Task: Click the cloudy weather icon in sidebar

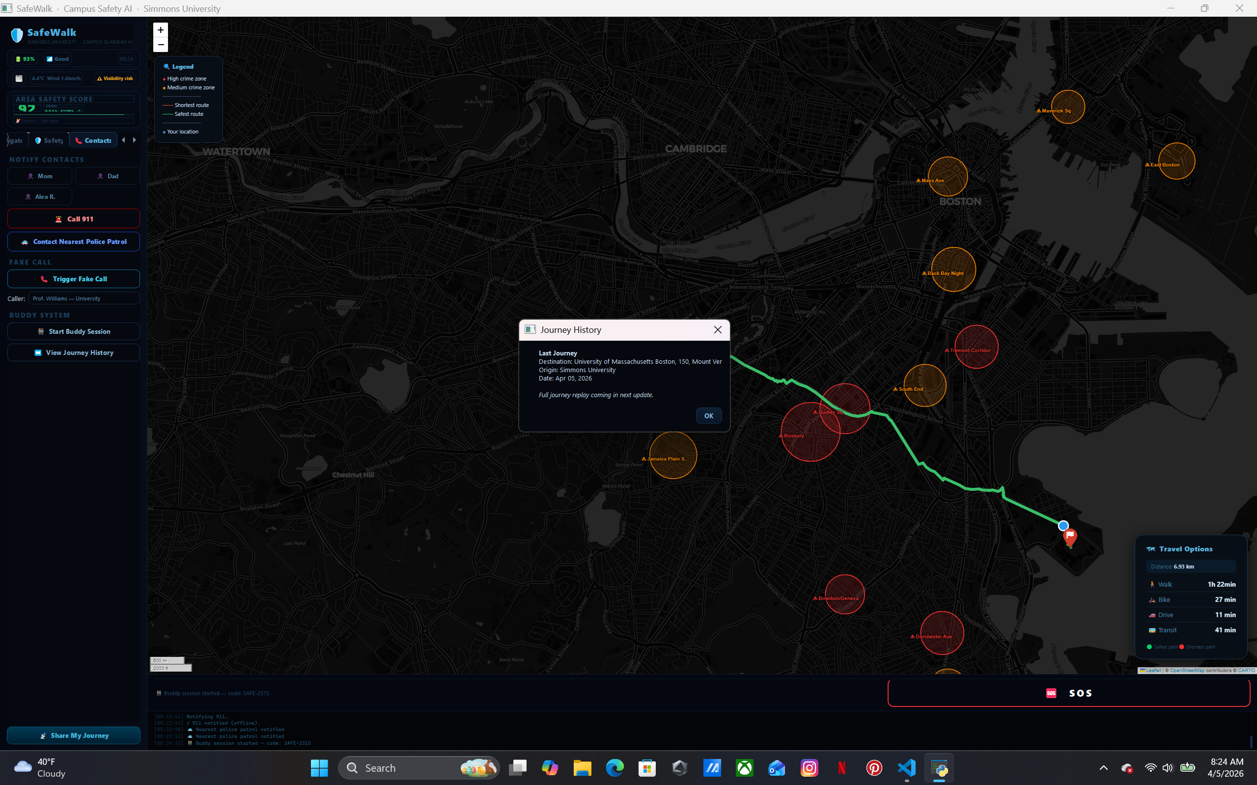Action: point(19,79)
